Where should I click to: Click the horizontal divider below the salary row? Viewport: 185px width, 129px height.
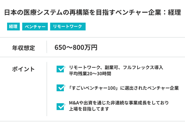tap(92, 57)
